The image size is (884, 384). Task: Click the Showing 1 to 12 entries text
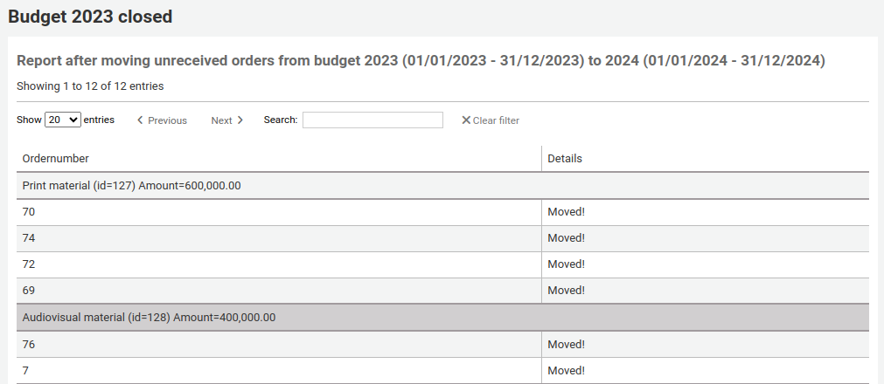(90, 86)
